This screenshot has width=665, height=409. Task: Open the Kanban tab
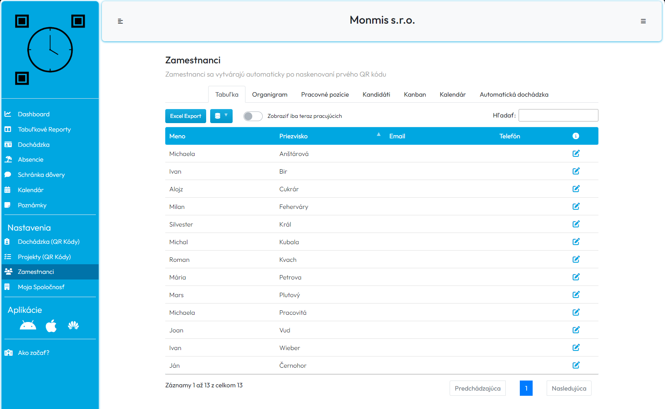415,95
